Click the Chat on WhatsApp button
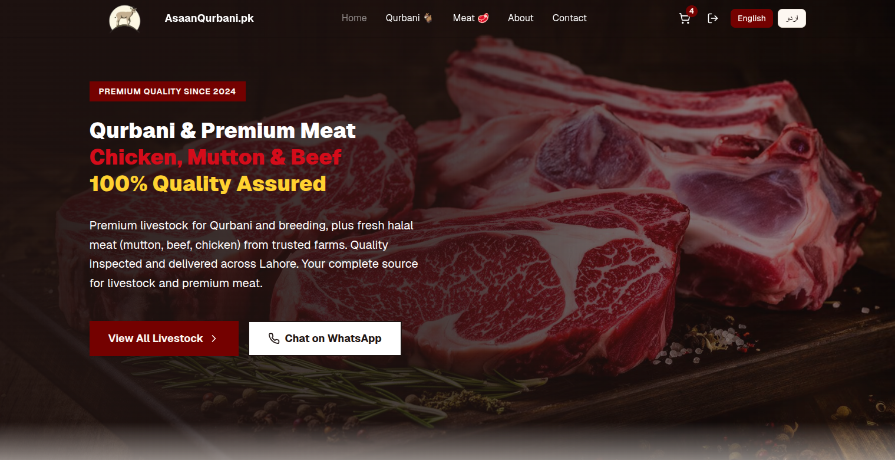The width and height of the screenshot is (895, 460). 325,339
